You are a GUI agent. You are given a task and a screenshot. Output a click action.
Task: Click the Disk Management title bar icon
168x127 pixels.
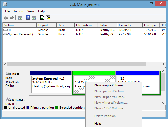(x=5, y=4)
